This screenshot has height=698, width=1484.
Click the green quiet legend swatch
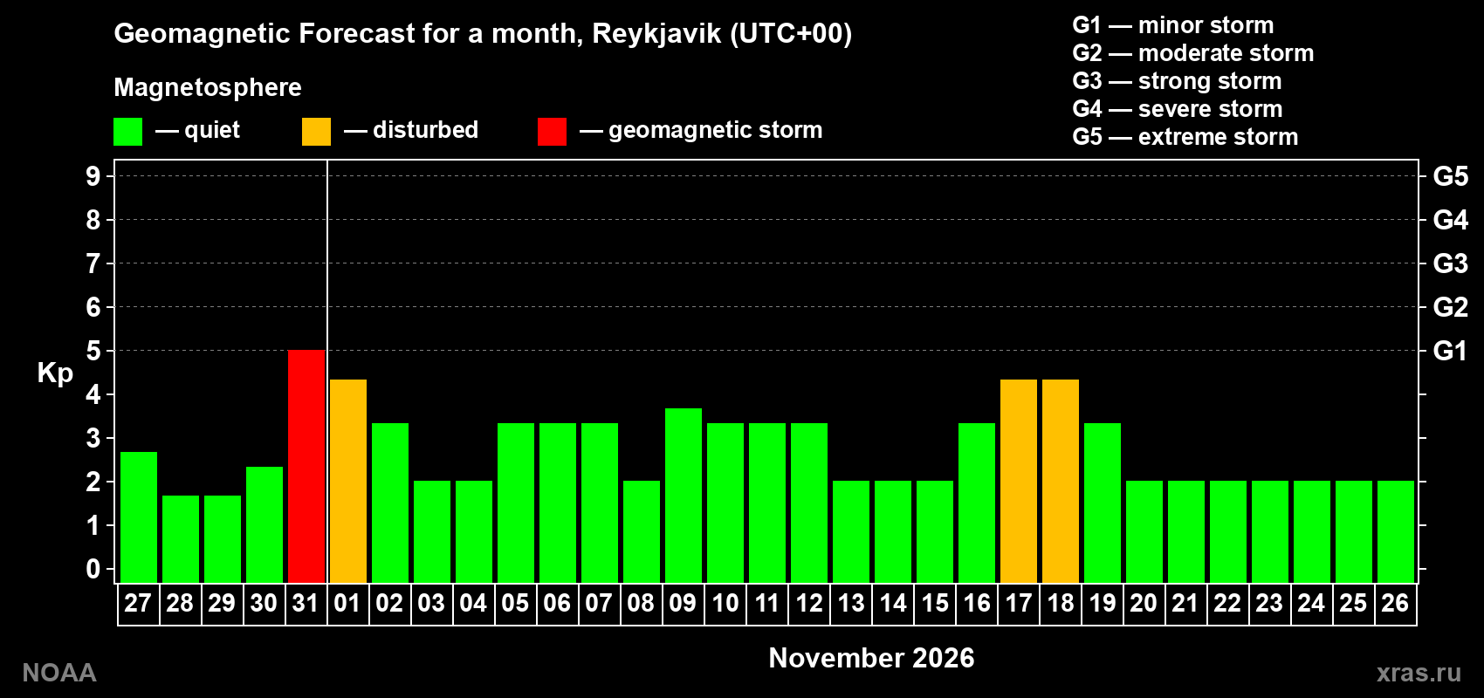(127, 132)
